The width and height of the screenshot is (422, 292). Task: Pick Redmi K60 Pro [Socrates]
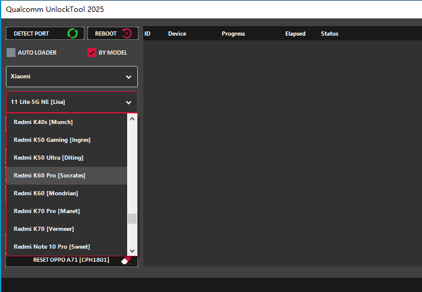[x=67, y=176]
